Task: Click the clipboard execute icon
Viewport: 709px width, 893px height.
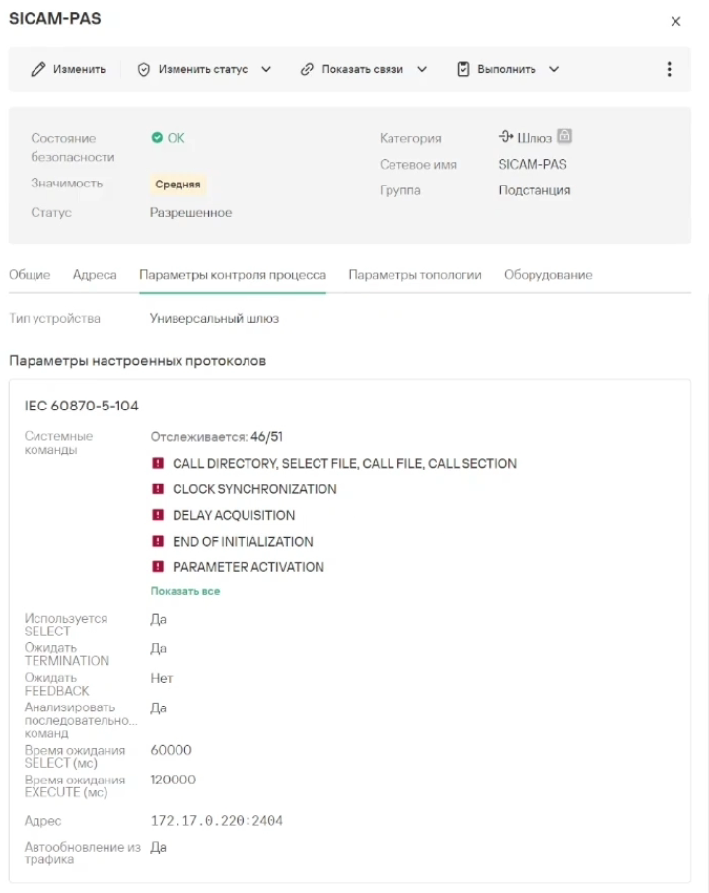Action: [x=462, y=69]
